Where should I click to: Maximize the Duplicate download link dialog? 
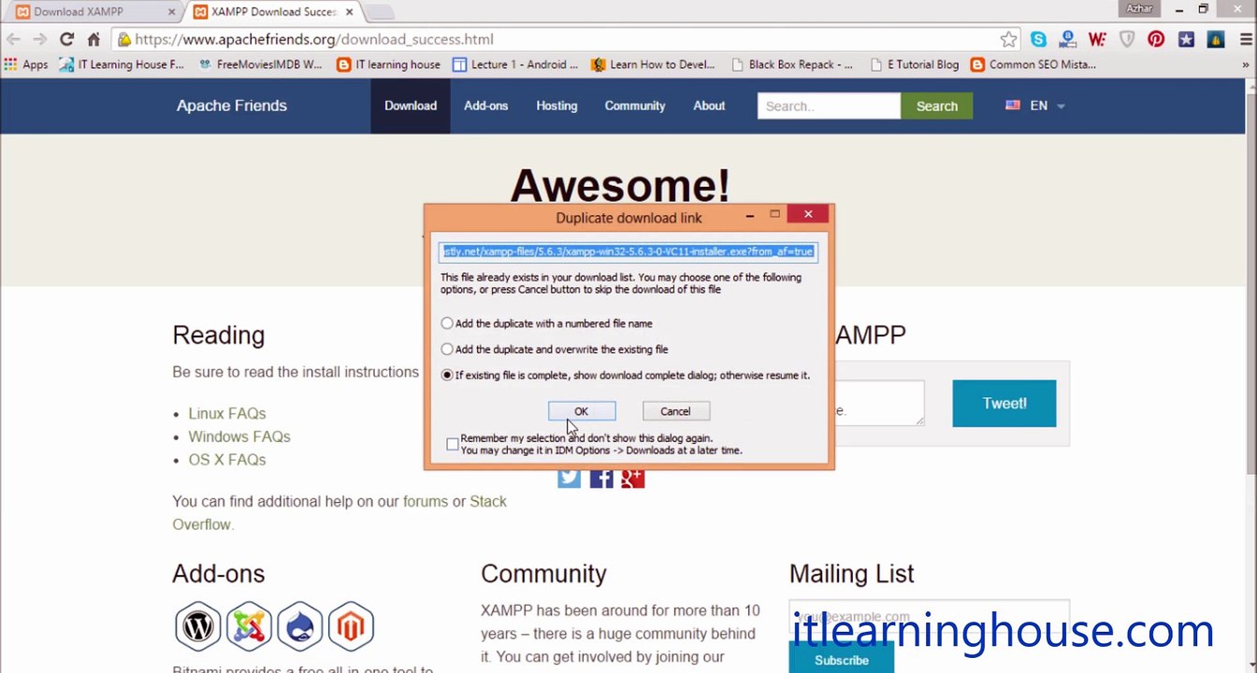[x=774, y=215]
